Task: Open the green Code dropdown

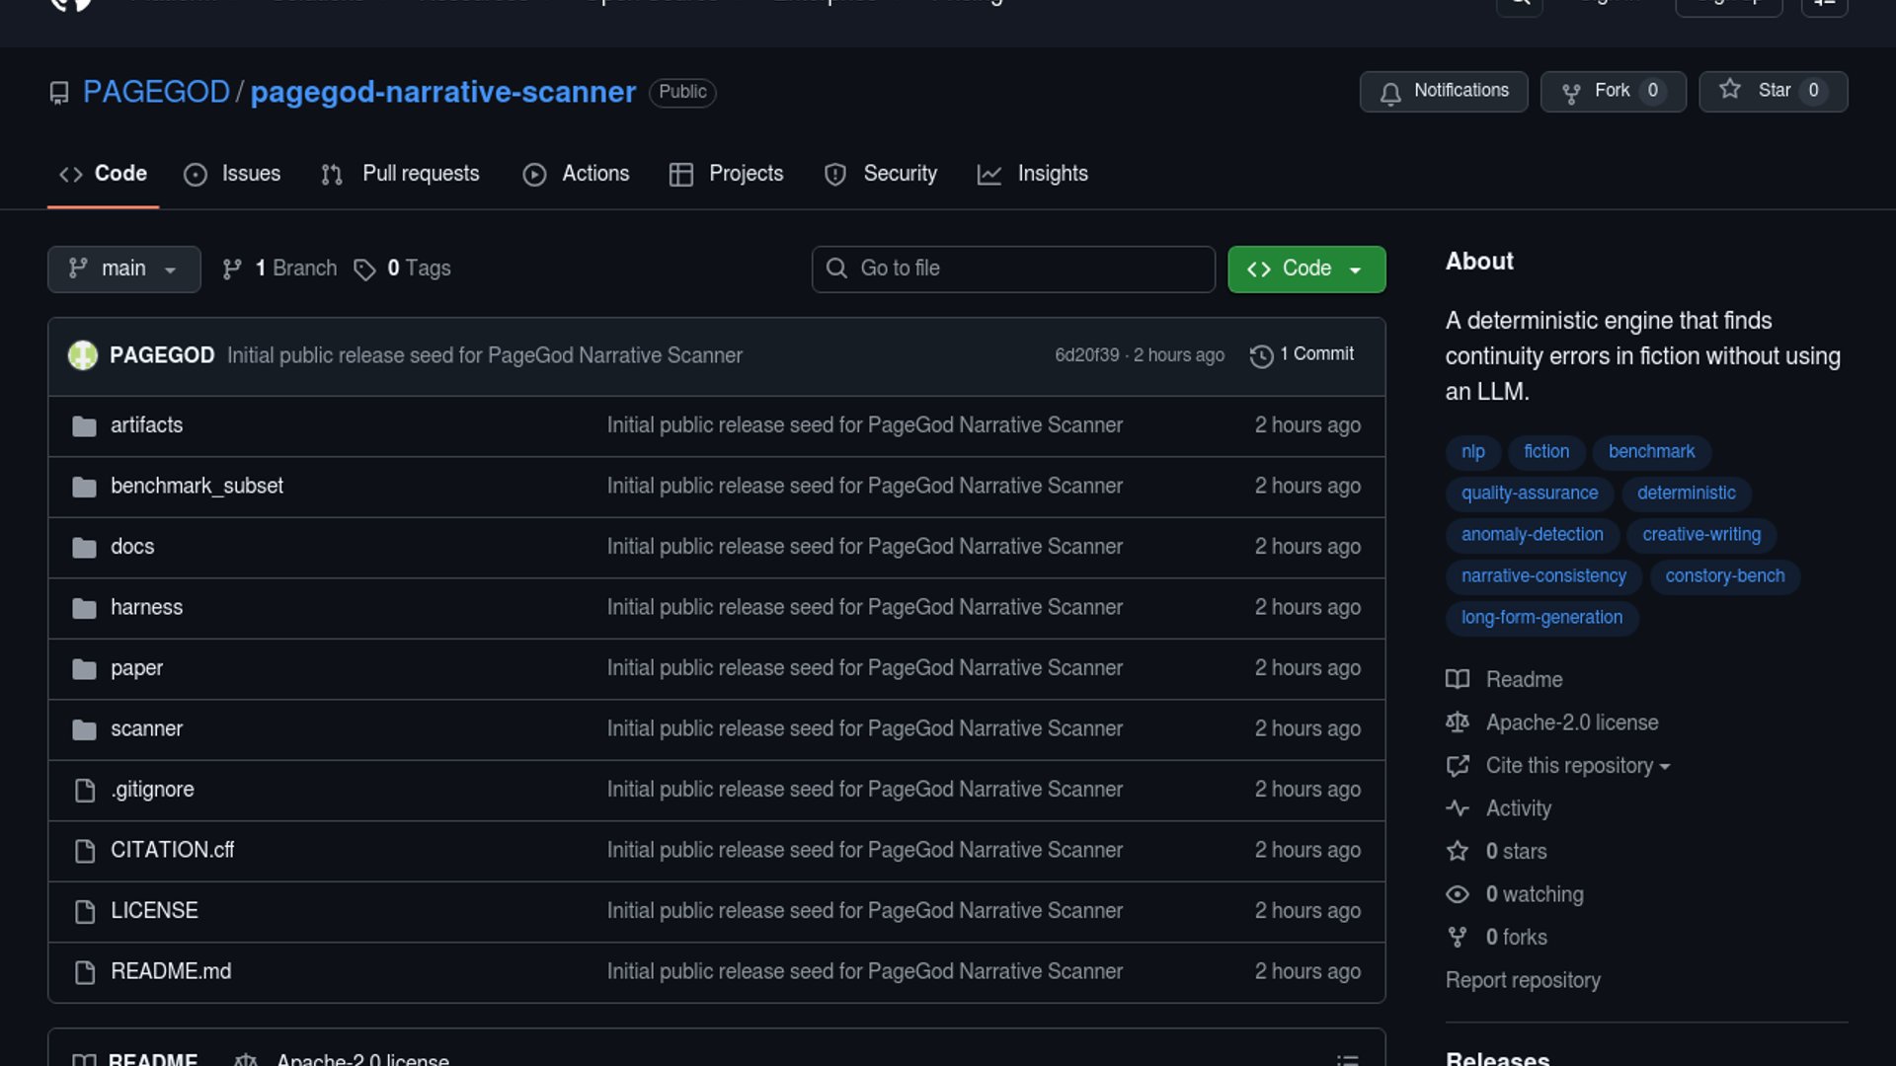Action: click(x=1305, y=268)
